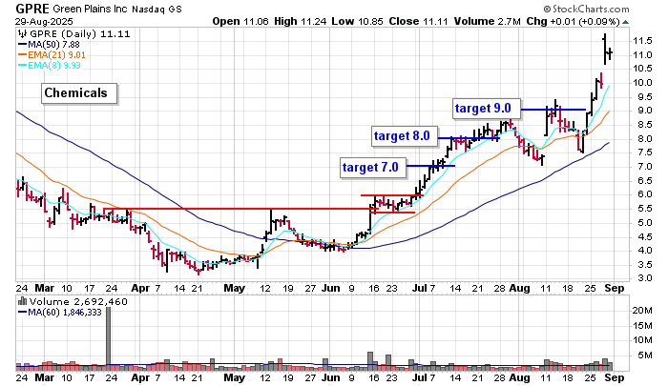Click the High 11.24 value
668x386 pixels.
[301, 21]
